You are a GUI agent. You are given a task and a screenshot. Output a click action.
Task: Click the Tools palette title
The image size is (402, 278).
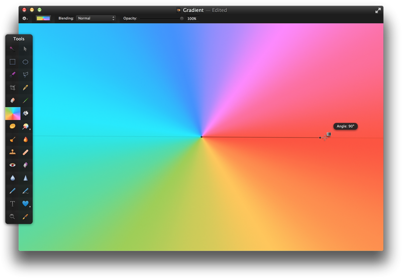[x=19, y=39]
